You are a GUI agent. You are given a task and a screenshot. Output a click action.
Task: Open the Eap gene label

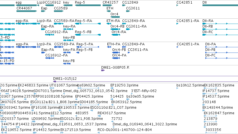tap(44, 8)
